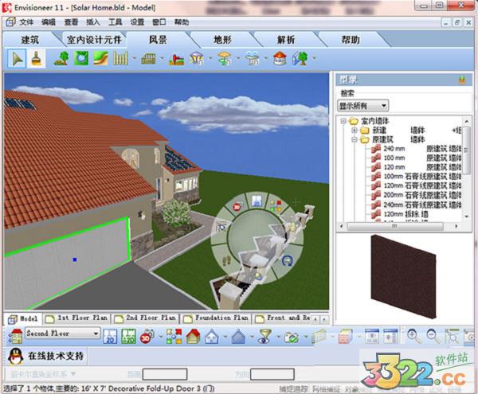Click the green 2D designer view icon
This screenshot has width=478, height=394.
[x=128, y=337]
